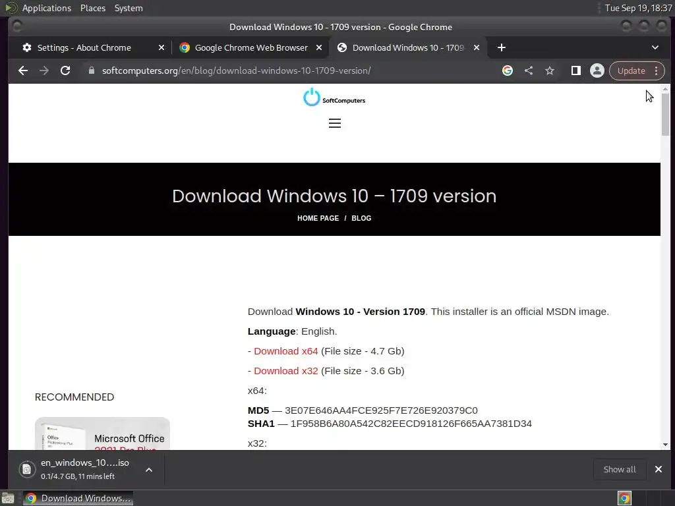Click the download file icon in shelf
Viewport: 675px width, 506px height.
click(x=26, y=469)
